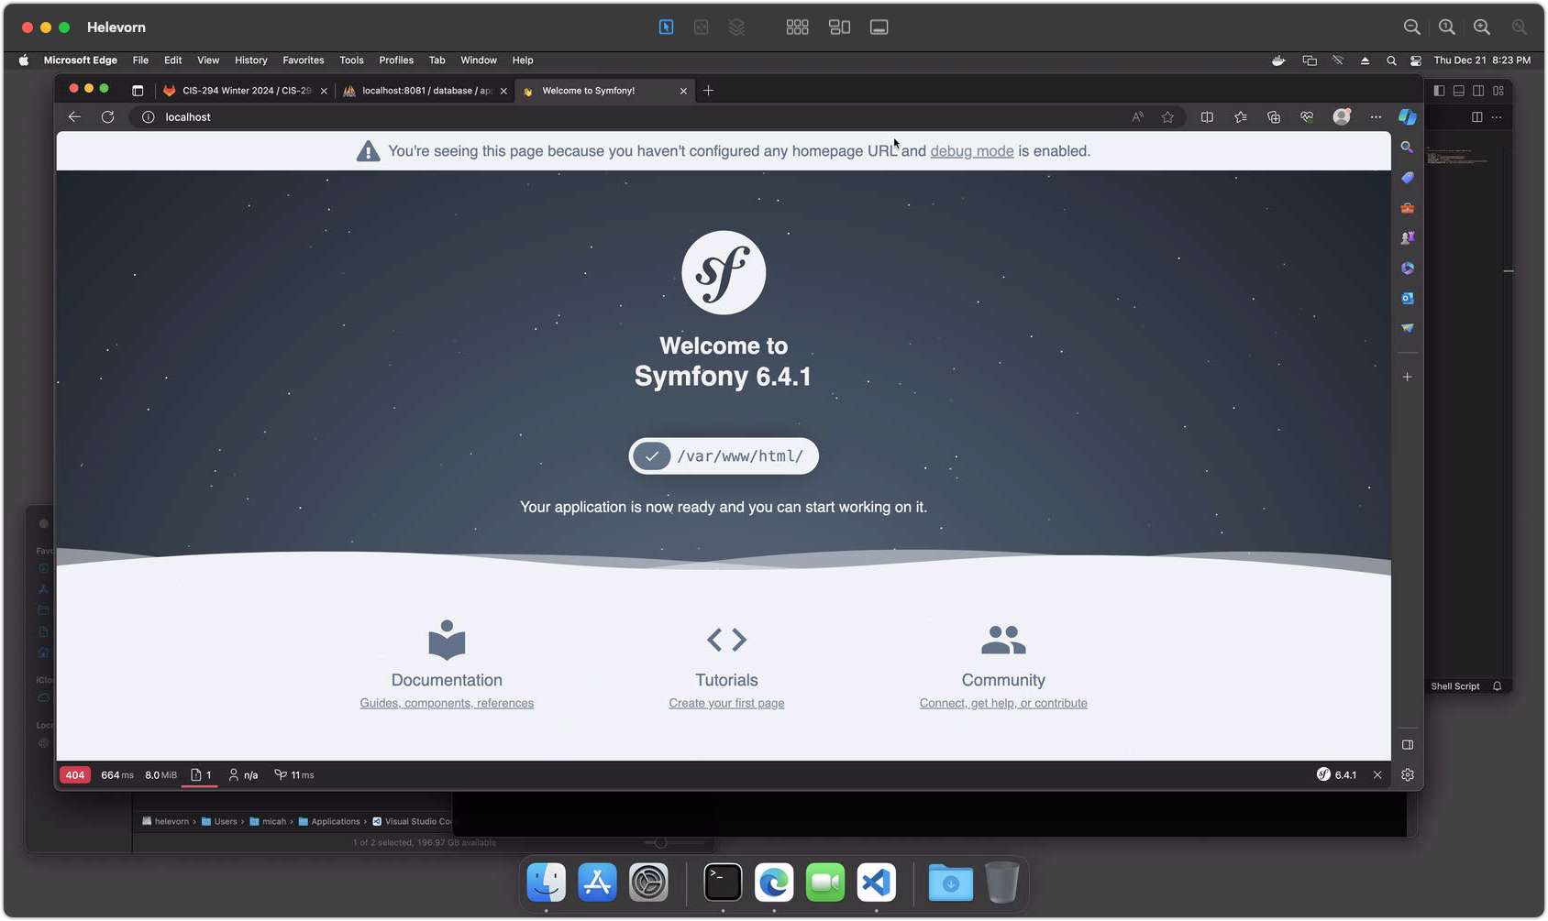This screenshot has height=921, width=1548.
Task: Open the Symfony 6.4.1 configuration panel
Action: click(x=1340, y=774)
